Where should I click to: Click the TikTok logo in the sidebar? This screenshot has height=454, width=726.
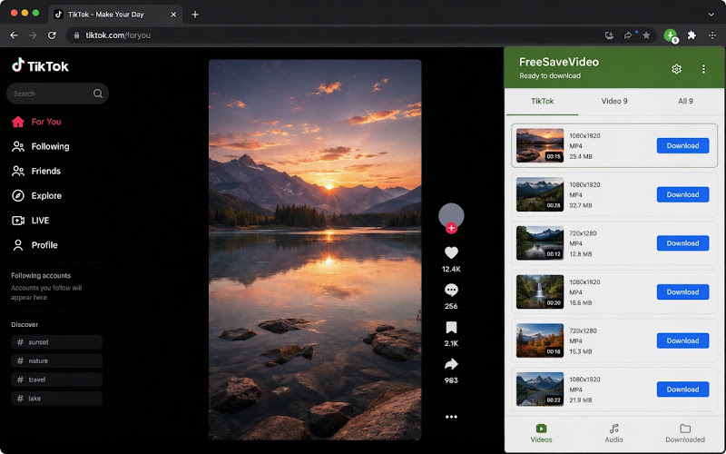click(40, 65)
